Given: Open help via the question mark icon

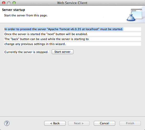Looking at the screenshot, I should coord(7,123).
